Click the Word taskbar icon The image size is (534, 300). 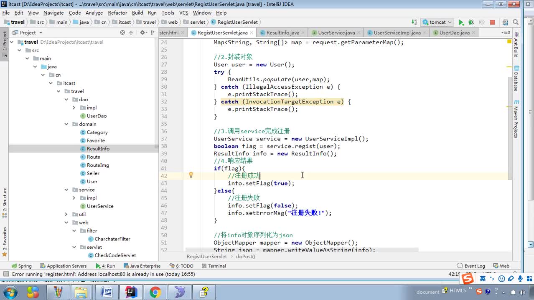pos(107,292)
